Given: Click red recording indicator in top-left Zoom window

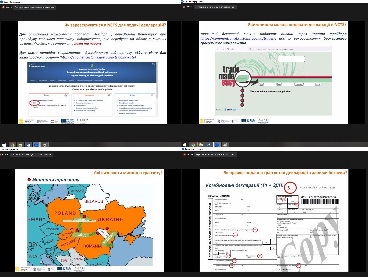Looking at the screenshot, I should click(4, 7).
